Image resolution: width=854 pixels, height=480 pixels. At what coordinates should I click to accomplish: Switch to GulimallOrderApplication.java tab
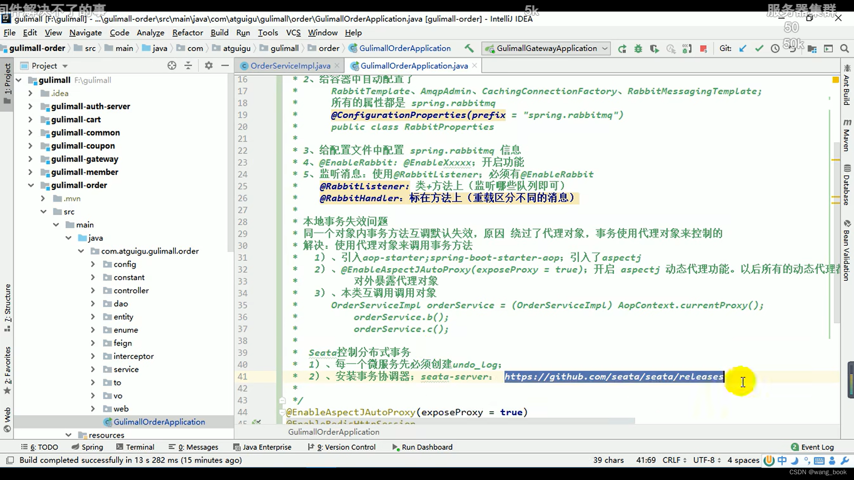point(414,65)
